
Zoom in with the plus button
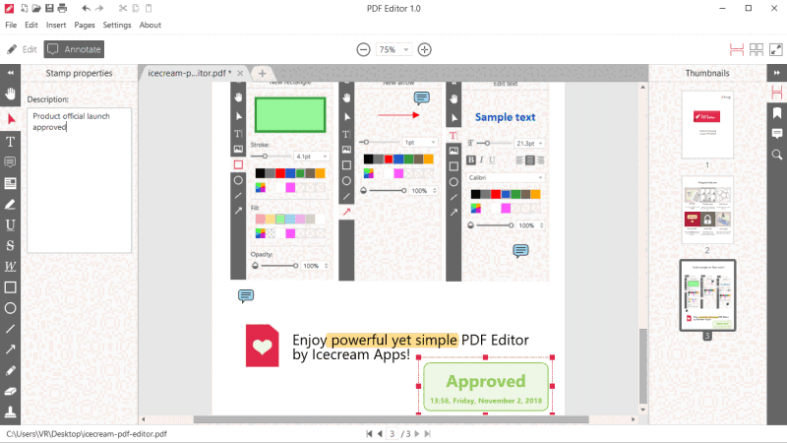point(425,49)
